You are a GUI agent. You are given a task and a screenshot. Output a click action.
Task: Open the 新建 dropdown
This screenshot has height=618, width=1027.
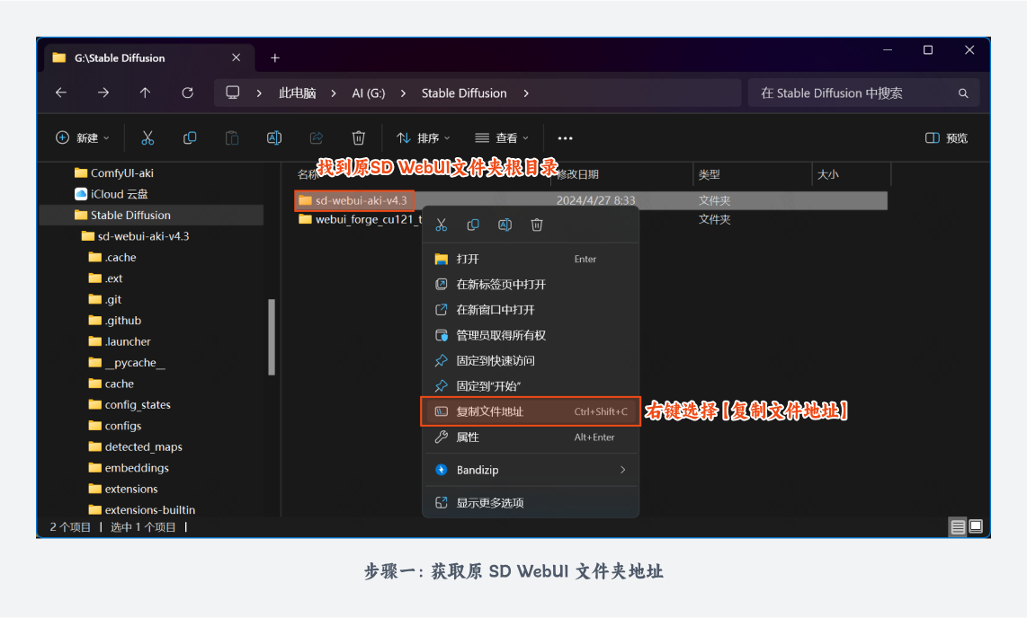coord(83,138)
